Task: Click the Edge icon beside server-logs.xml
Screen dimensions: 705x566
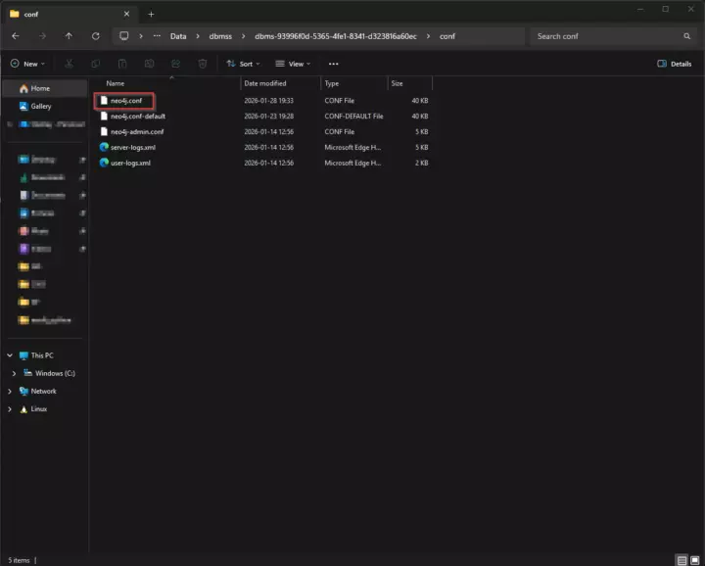Action: pyautogui.click(x=104, y=147)
